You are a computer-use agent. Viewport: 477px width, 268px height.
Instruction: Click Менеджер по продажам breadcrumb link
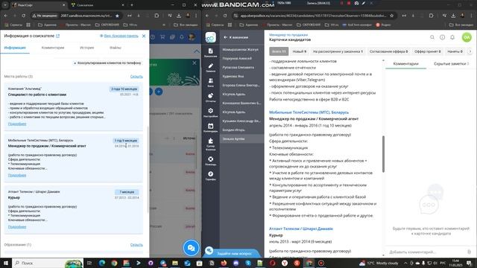pyautogui.click(x=288, y=35)
